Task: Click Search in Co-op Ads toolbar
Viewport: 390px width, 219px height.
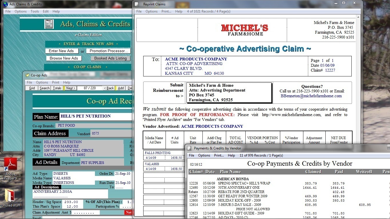Action: click(x=45, y=88)
